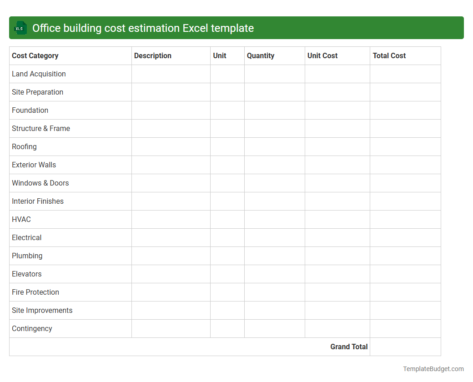473x382 pixels.
Task: Click the Elevators row label
Action: click(27, 274)
